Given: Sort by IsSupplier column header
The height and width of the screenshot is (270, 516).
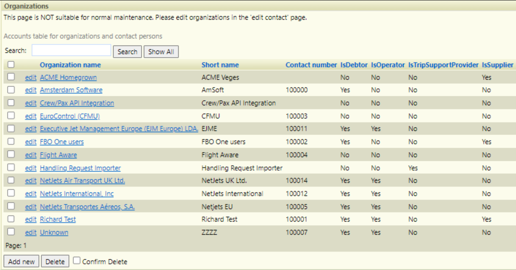Looking at the screenshot, I should pyautogui.click(x=498, y=65).
